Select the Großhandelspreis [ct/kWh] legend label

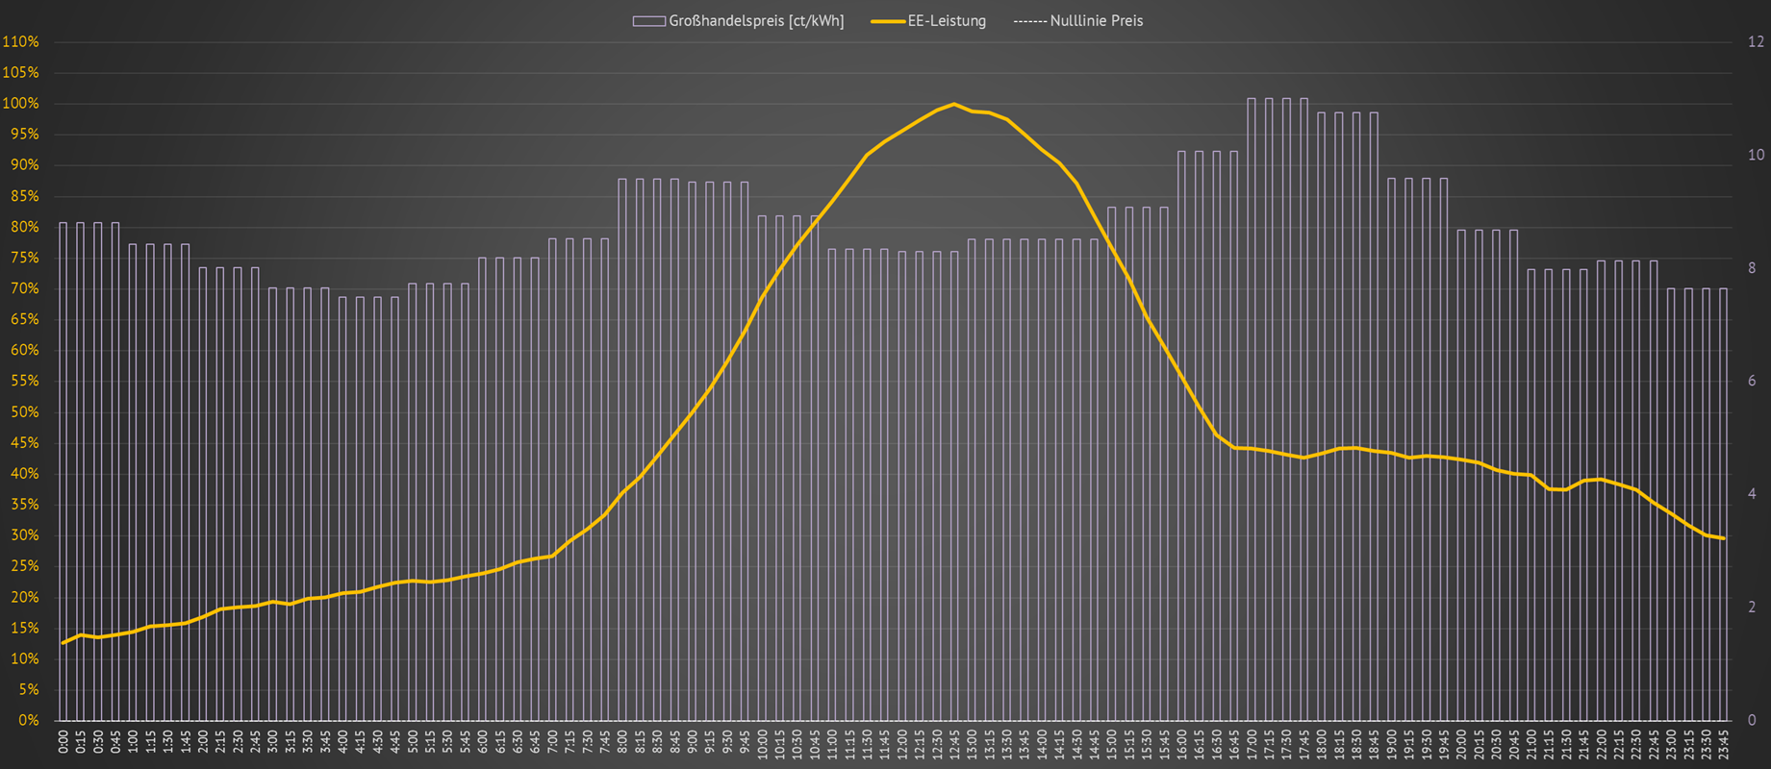(x=756, y=21)
